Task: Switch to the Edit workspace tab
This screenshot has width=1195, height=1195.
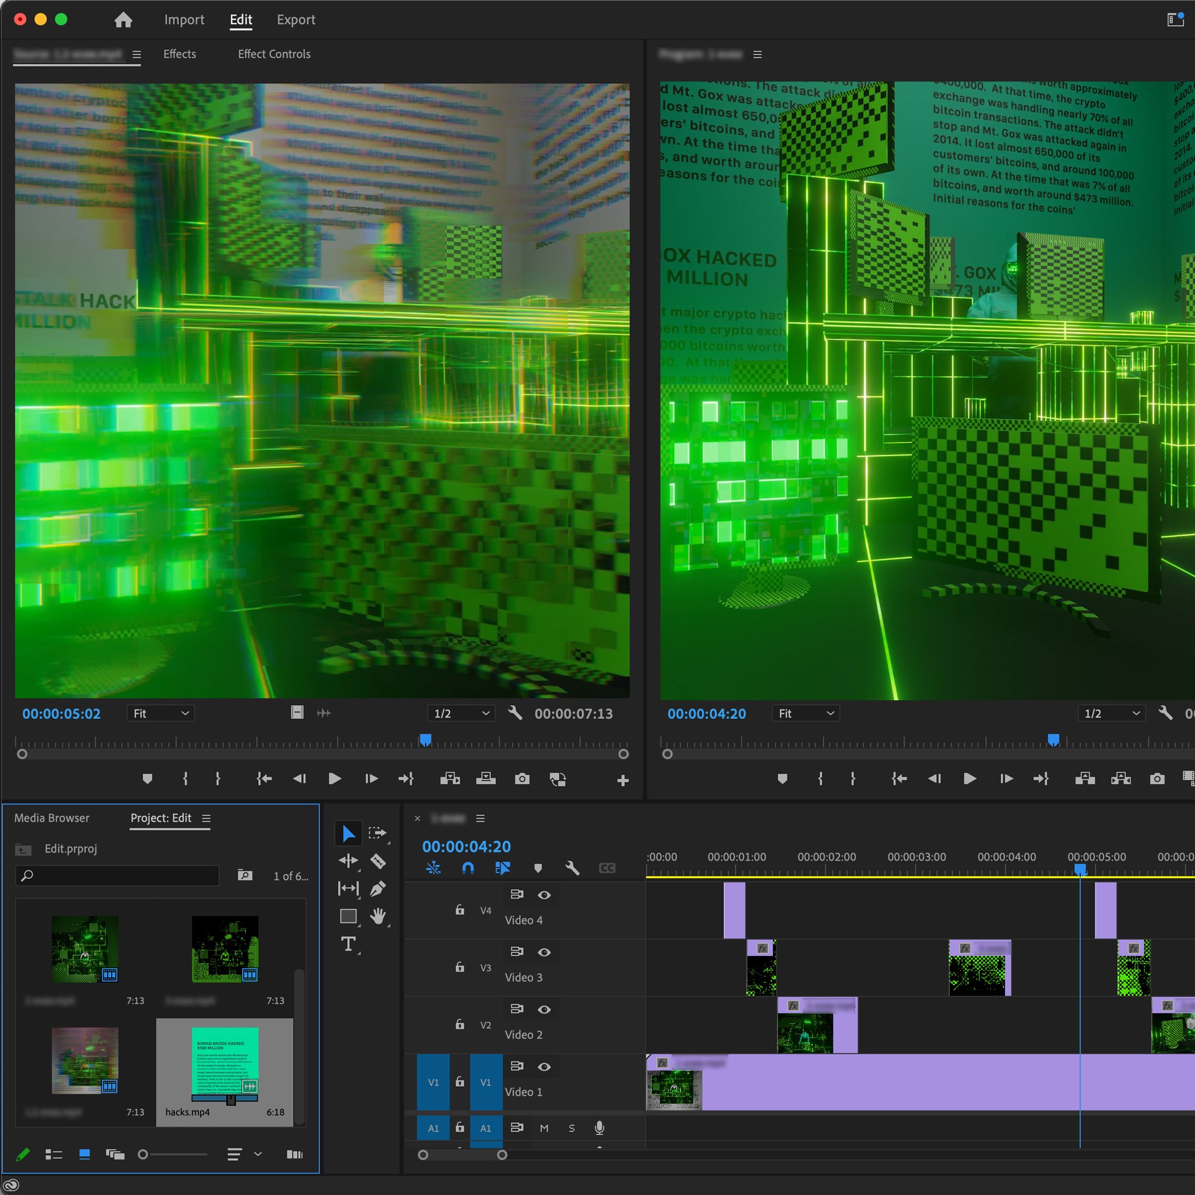Action: click(241, 20)
